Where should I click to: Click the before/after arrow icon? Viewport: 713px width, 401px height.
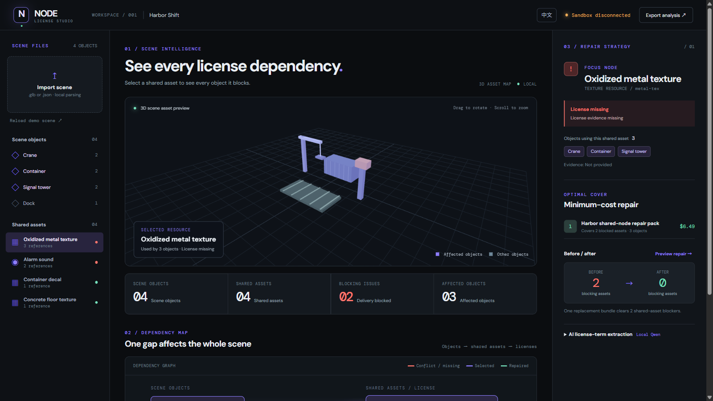(x=629, y=283)
